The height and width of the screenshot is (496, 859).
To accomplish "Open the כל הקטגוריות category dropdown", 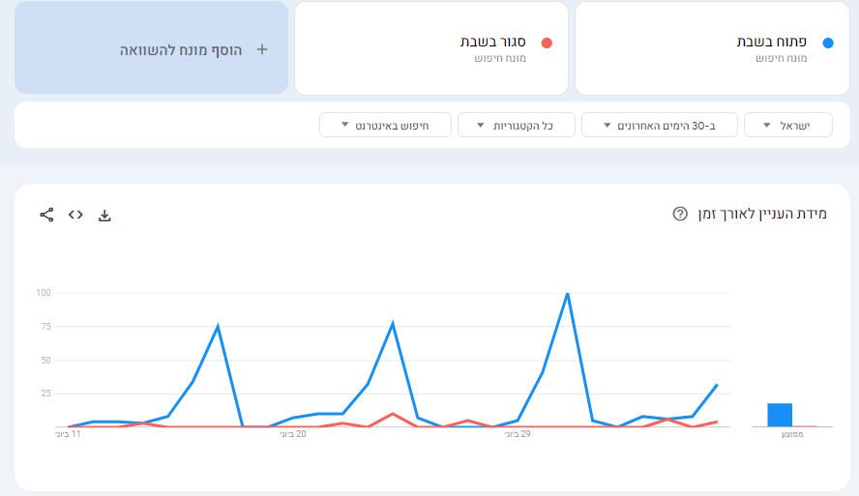I will tap(517, 126).
